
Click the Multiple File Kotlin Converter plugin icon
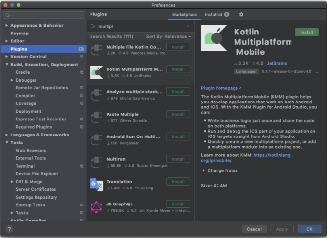96,50
